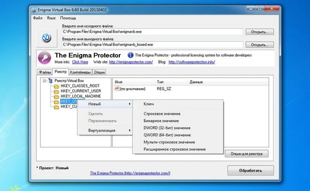Click the Данные column header
Viewport: 310px width, 191px height.
pyautogui.click(x=228, y=82)
